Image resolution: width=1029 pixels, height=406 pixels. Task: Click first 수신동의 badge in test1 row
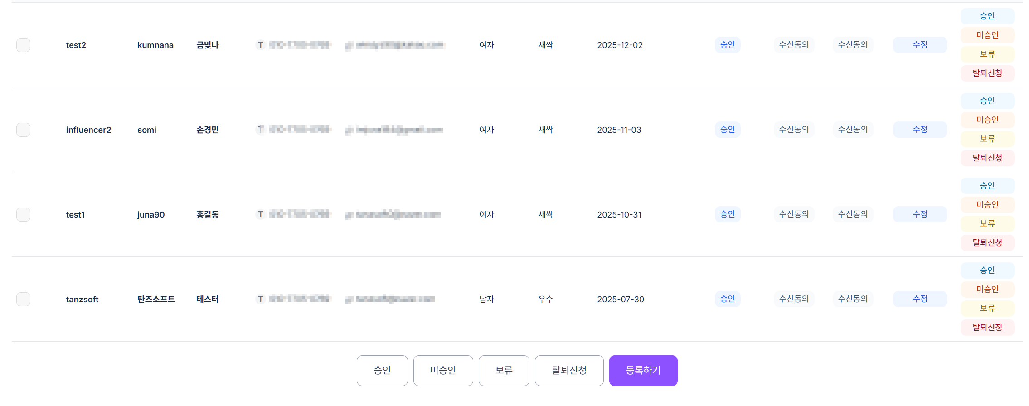point(794,214)
